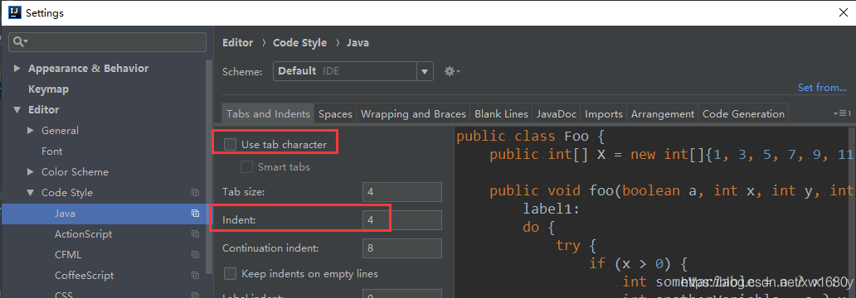Click the IntelliJ IDEA logo in title bar
This screenshot has height=298, width=856.
(x=14, y=12)
